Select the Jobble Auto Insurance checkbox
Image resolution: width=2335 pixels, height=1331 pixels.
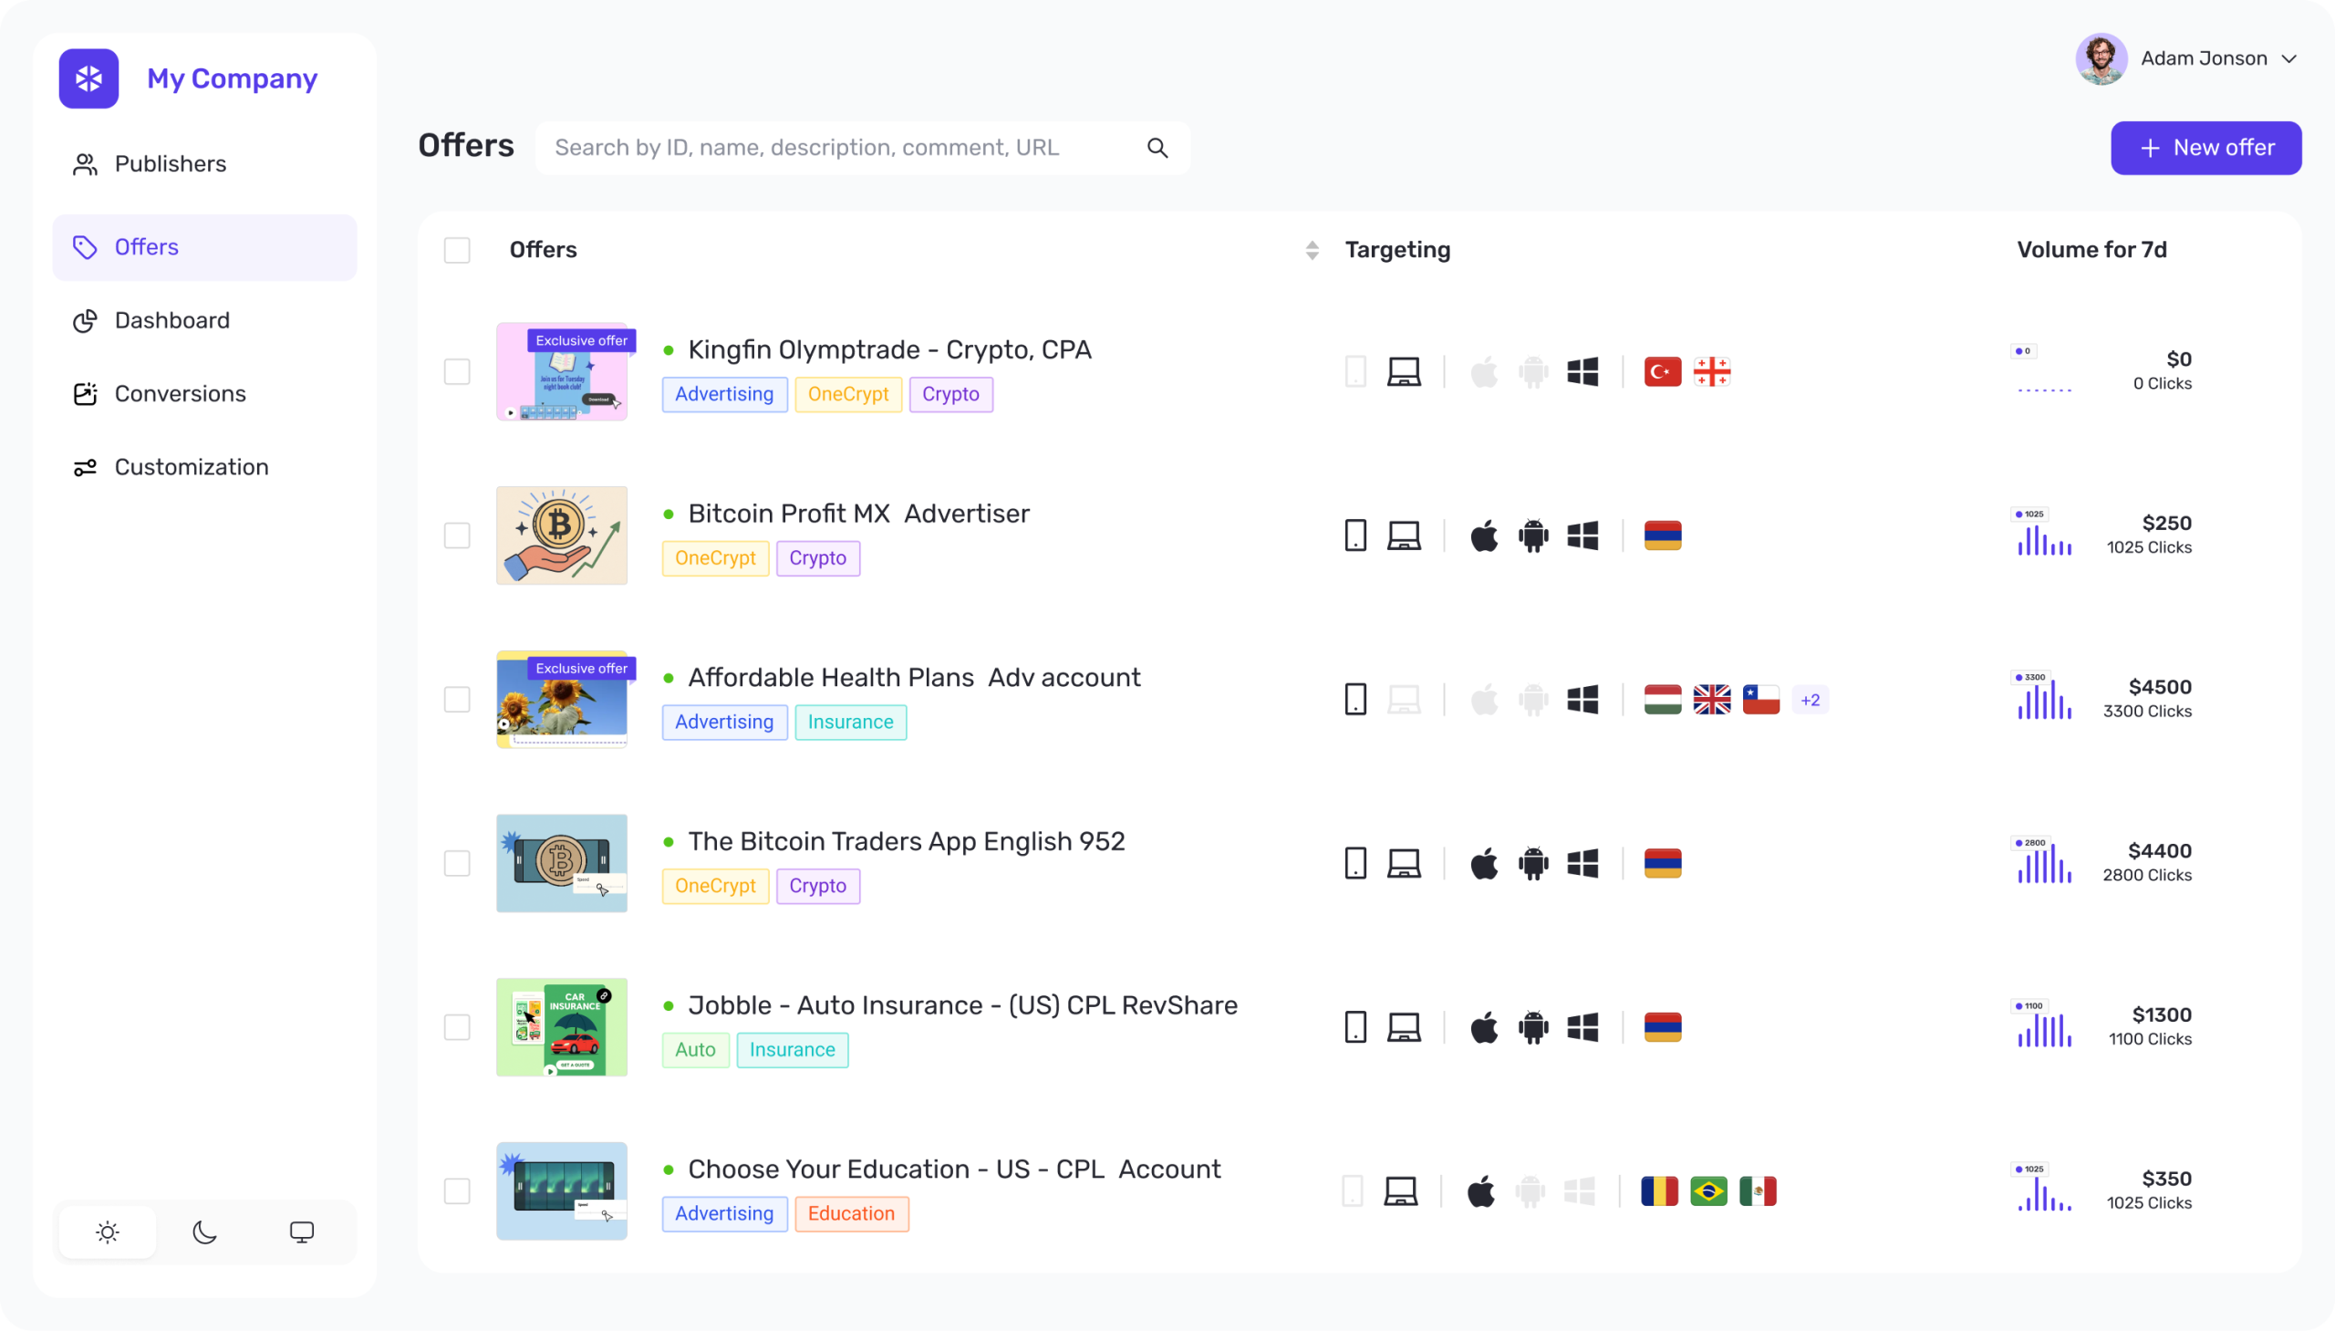[x=457, y=1027]
